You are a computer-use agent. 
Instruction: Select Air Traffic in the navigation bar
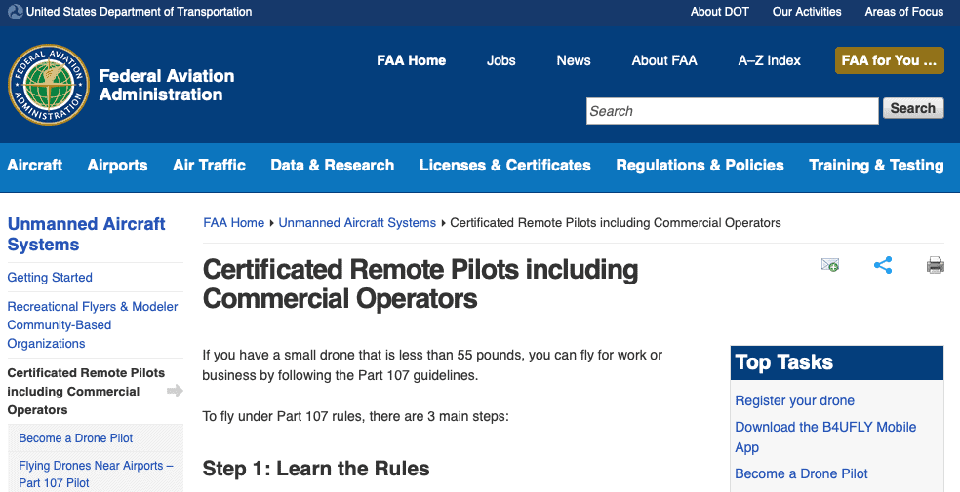209,165
